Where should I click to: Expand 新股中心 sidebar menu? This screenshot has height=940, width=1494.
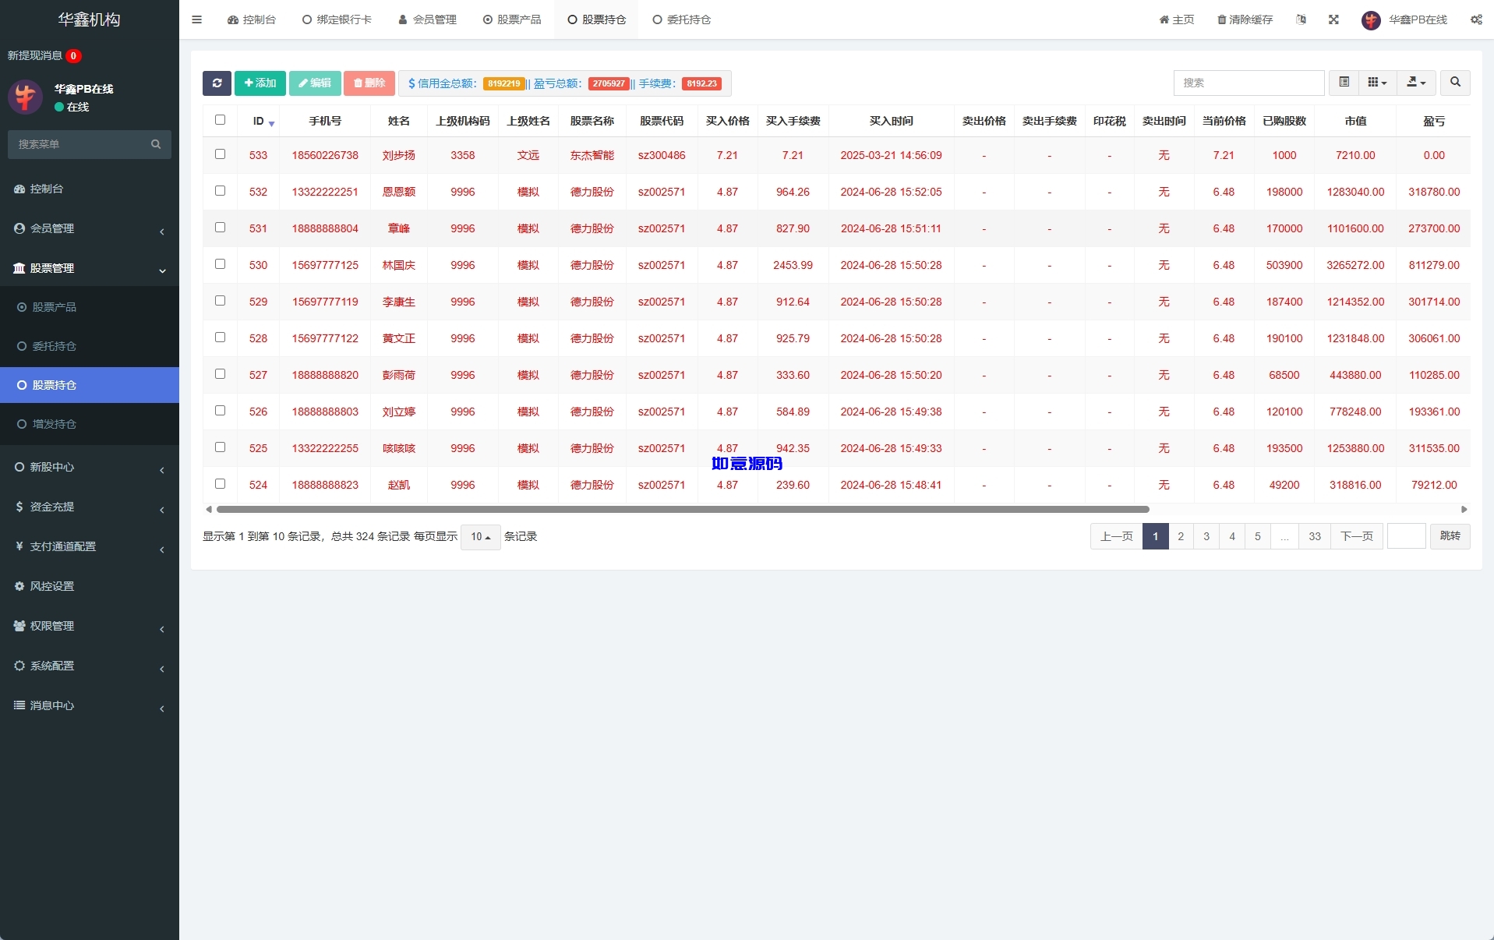pos(90,467)
